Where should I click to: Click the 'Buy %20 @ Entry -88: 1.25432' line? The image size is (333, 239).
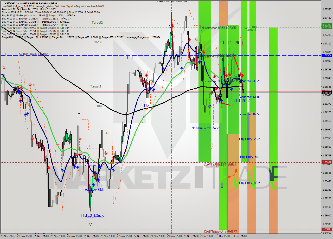tap(35, 34)
